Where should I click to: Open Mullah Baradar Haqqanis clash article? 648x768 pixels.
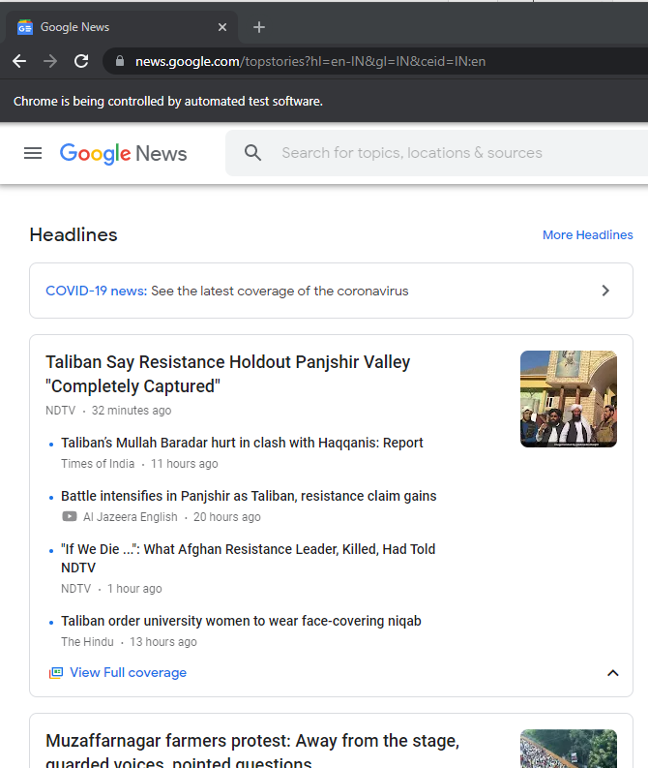click(242, 443)
